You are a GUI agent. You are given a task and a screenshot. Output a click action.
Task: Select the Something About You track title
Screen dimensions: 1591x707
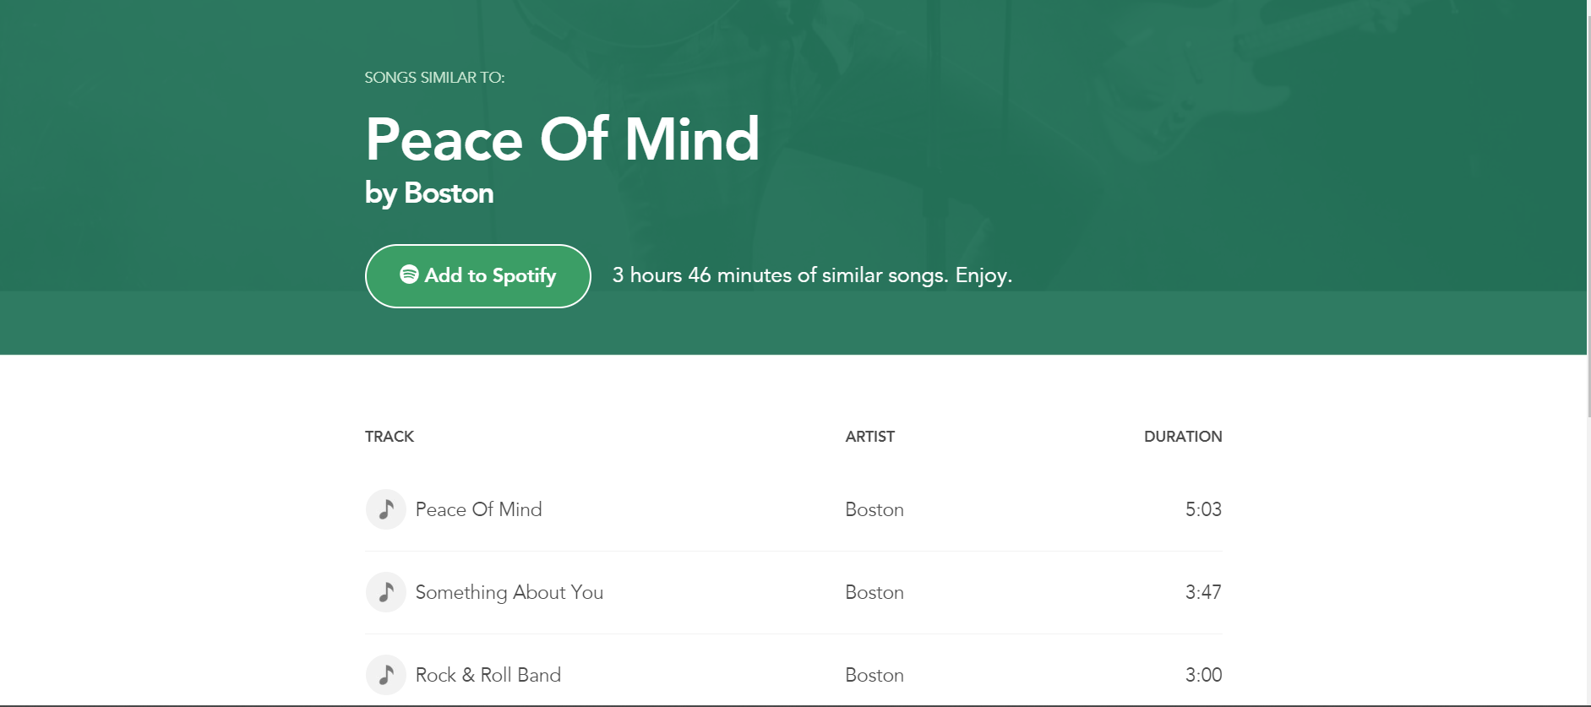(x=509, y=592)
